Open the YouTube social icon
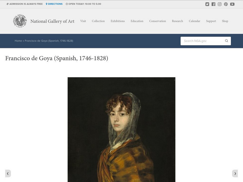Image resolution: width=243 pixels, height=182 pixels. pos(232,4)
